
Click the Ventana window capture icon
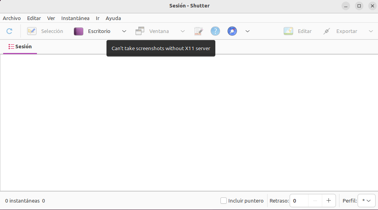[140, 31]
